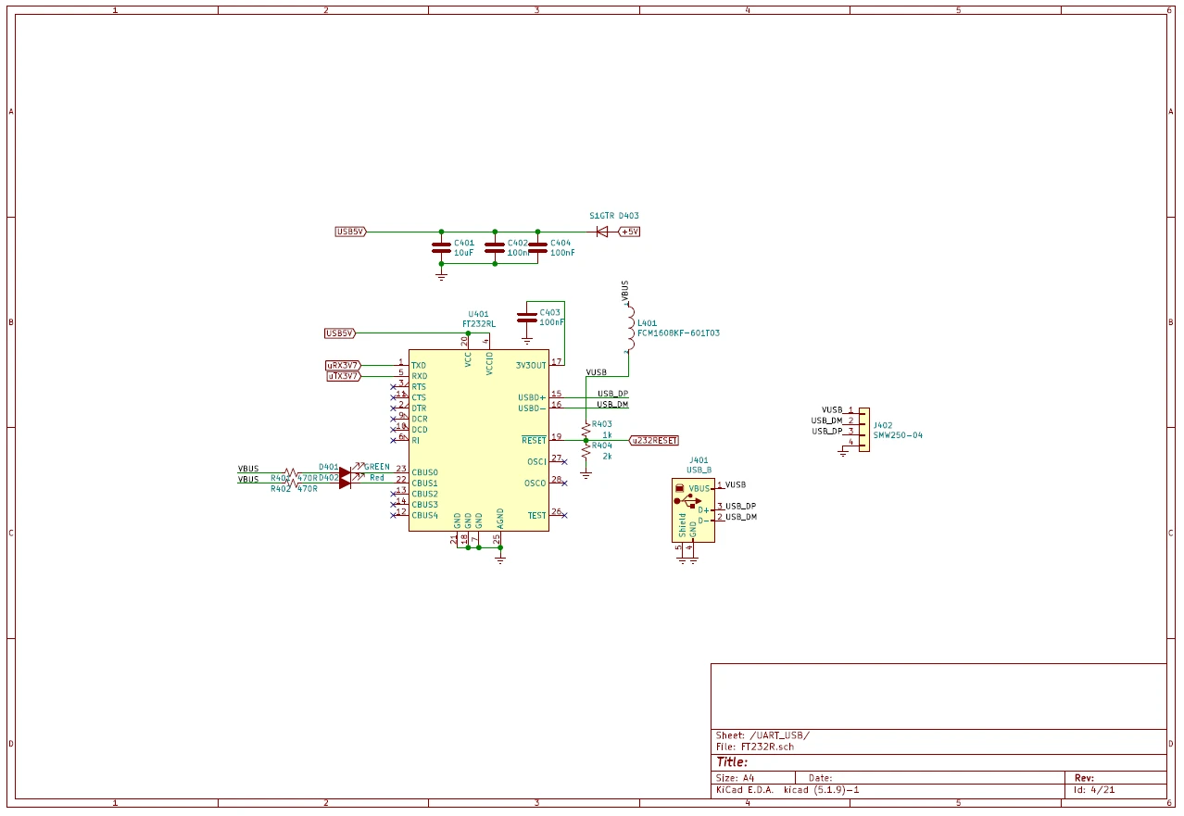Click the no-connect cross on OSCI pin

(564, 461)
